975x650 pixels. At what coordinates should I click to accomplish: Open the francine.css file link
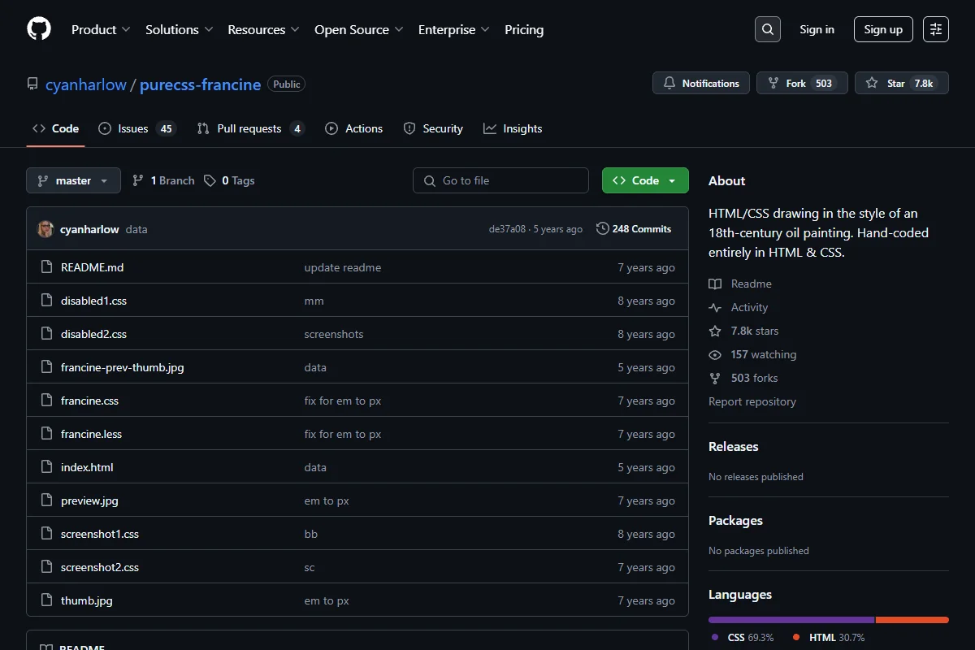click(89, 401)
